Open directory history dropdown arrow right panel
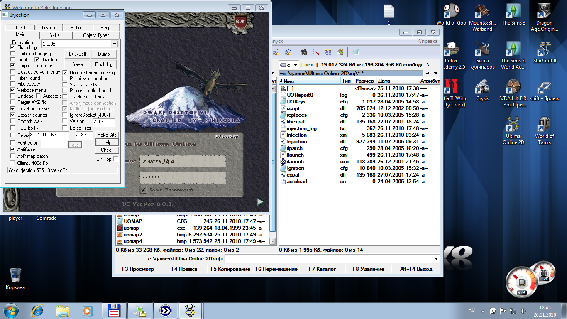The width and height of the screenshot is (567, 319). (x=436, y=73)
